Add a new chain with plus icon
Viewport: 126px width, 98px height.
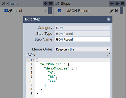(46, 4)
